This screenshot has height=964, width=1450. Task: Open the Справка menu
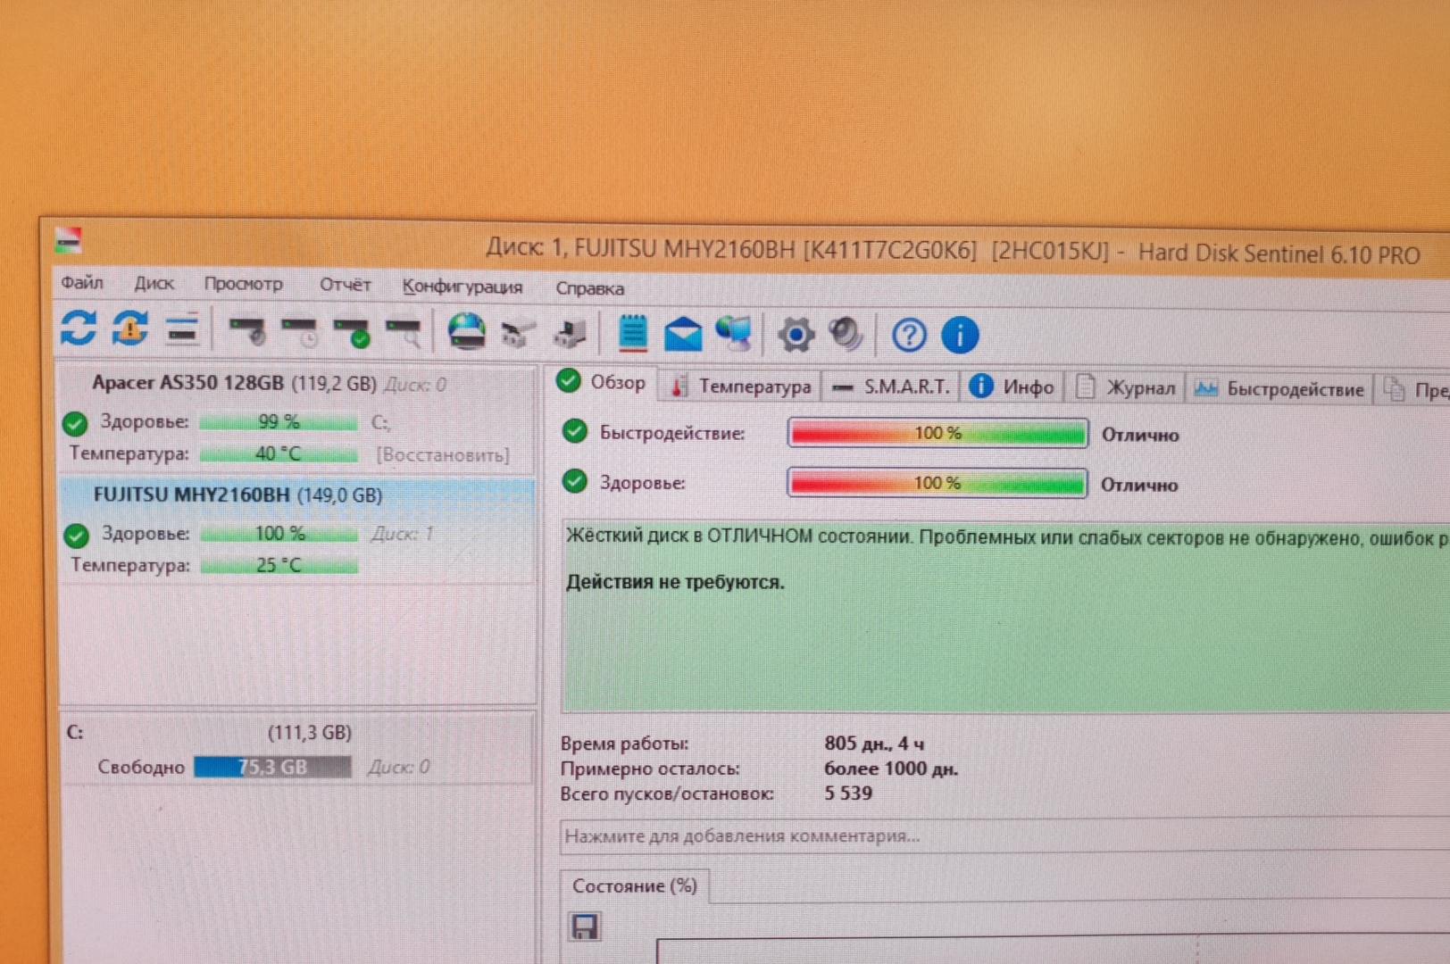coord(589,288)
